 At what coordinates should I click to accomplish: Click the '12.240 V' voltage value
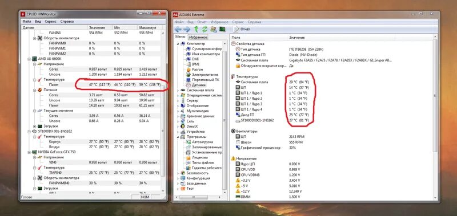point(295,191)
